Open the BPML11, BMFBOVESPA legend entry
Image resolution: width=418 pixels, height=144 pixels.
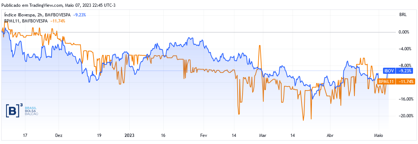point(26,21)
